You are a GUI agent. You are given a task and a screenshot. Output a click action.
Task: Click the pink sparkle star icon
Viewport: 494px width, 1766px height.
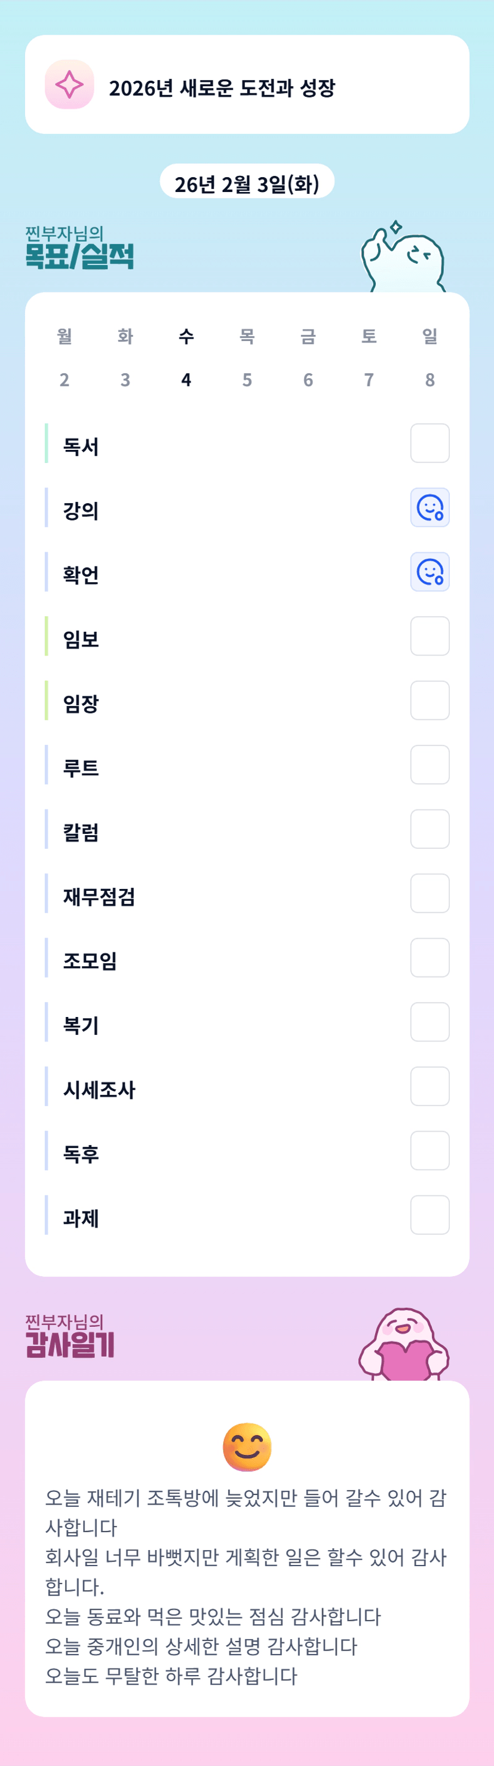69,84
